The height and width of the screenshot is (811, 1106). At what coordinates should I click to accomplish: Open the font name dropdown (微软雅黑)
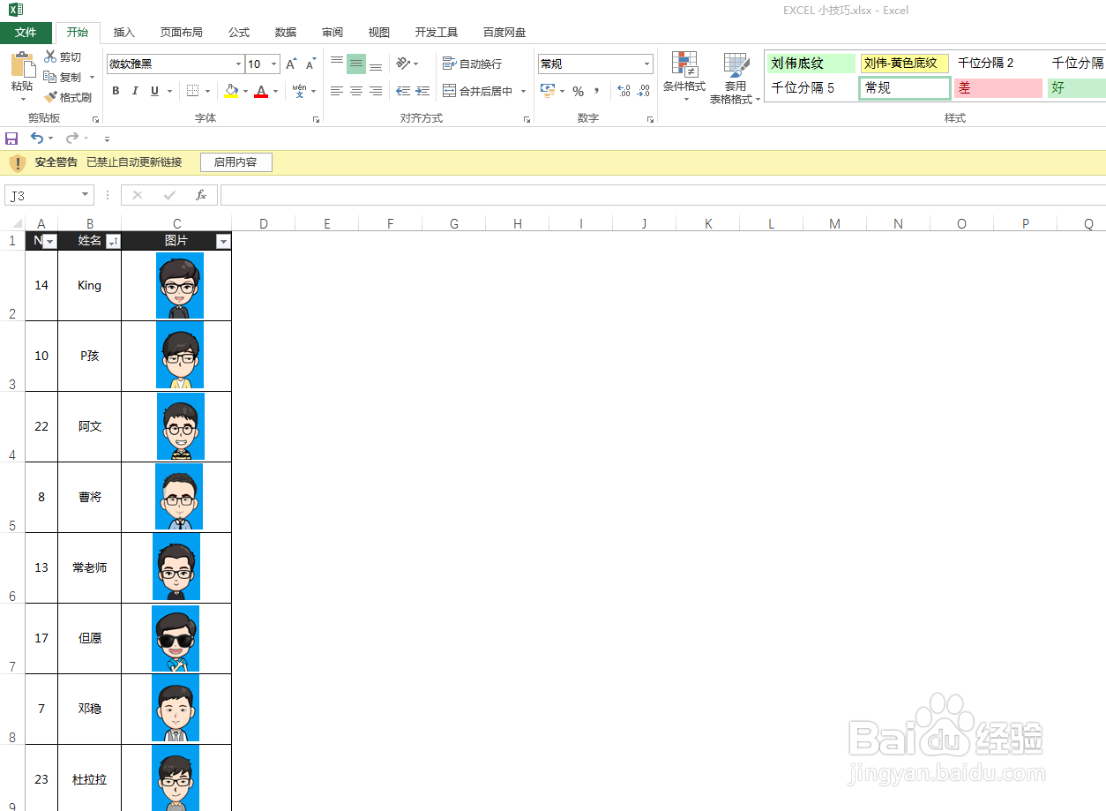coord(238,64)
